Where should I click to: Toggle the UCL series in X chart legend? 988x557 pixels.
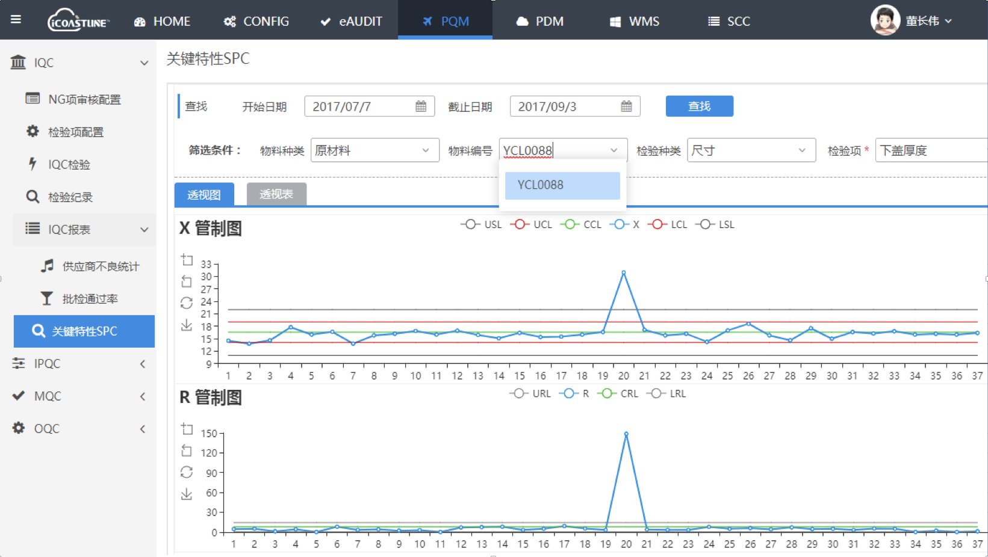(x=531, y=224)
